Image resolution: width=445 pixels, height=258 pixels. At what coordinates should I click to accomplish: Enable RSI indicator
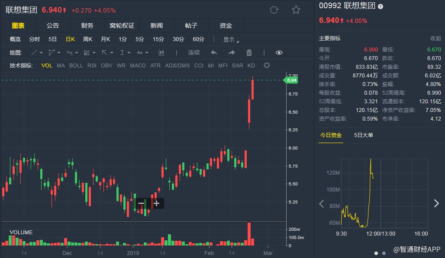[x=92, y=65]
